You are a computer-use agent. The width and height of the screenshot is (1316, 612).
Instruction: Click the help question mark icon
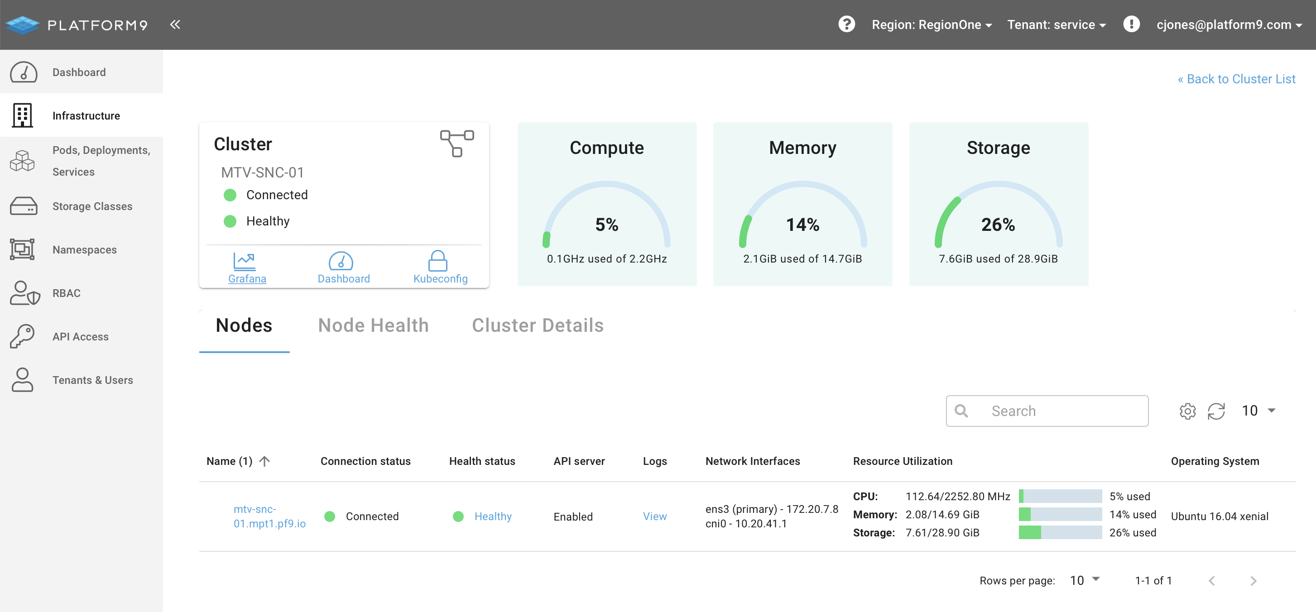[846, 24]
